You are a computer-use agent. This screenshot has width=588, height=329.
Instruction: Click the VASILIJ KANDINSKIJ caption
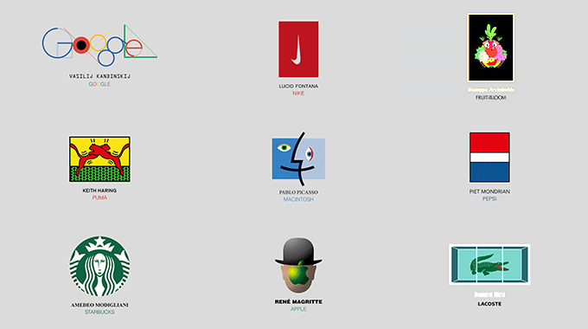pyautogui.click(x=99, y=76)
